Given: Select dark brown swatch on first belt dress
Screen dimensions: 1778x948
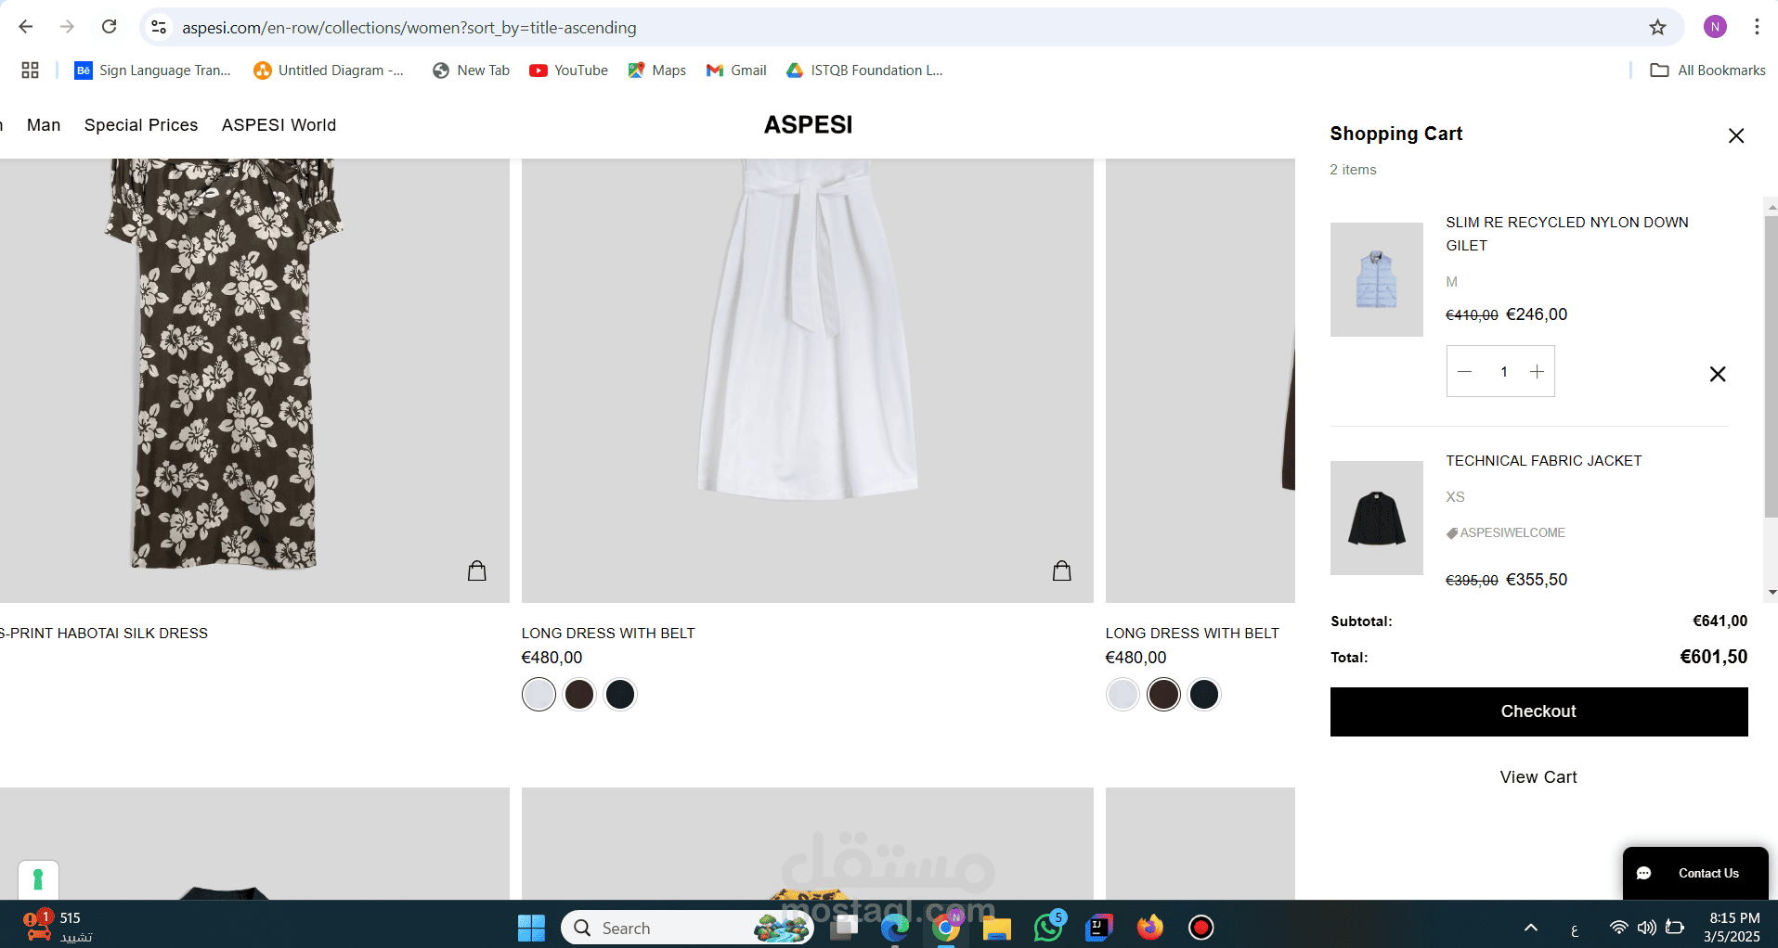Looking at the screenshot, I should (x=579, y=694).
